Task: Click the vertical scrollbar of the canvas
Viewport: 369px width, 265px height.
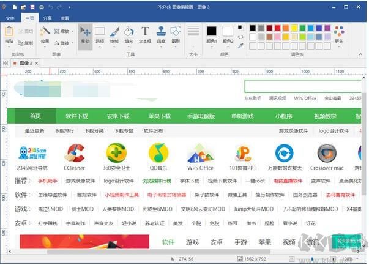Action: point(363,144)
